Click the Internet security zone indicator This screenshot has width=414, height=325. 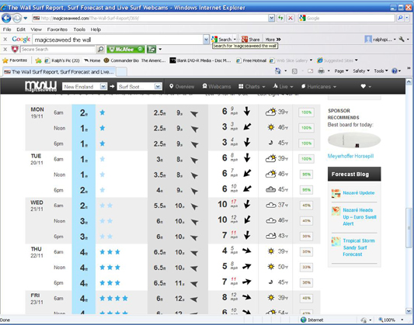coord(311,320)
